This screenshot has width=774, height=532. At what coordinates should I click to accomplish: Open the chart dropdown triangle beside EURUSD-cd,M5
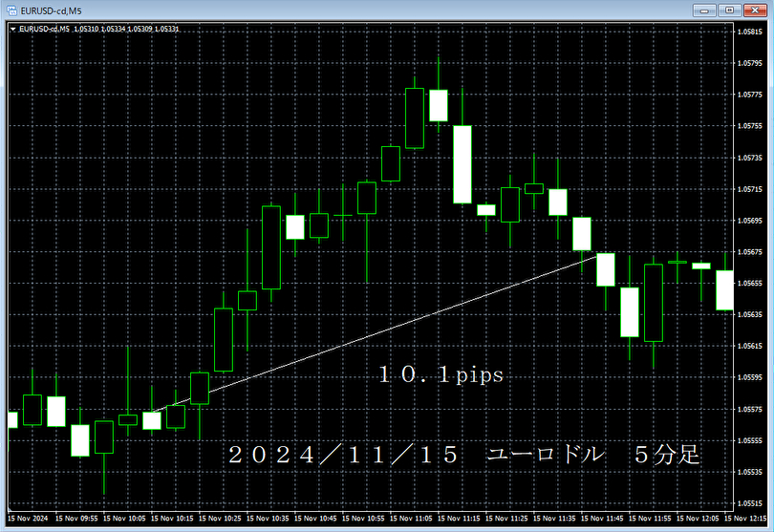point(13,29)
